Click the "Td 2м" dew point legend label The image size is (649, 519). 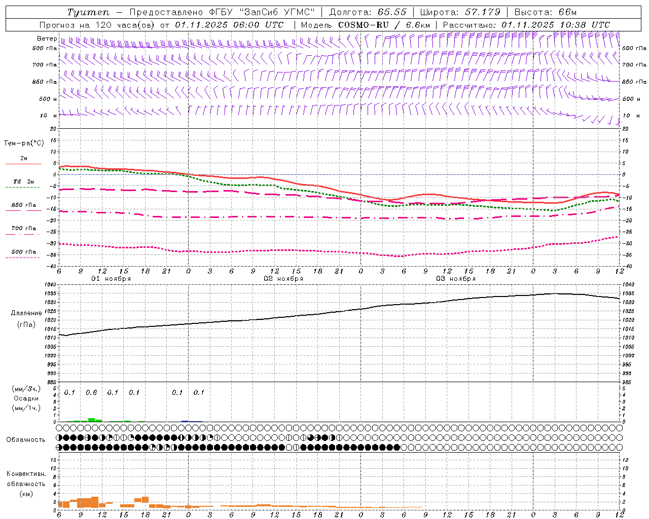tap(24, 181)
